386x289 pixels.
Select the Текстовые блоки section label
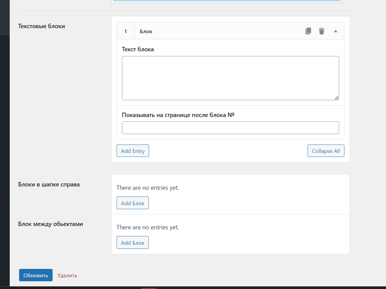coord(42,26)
